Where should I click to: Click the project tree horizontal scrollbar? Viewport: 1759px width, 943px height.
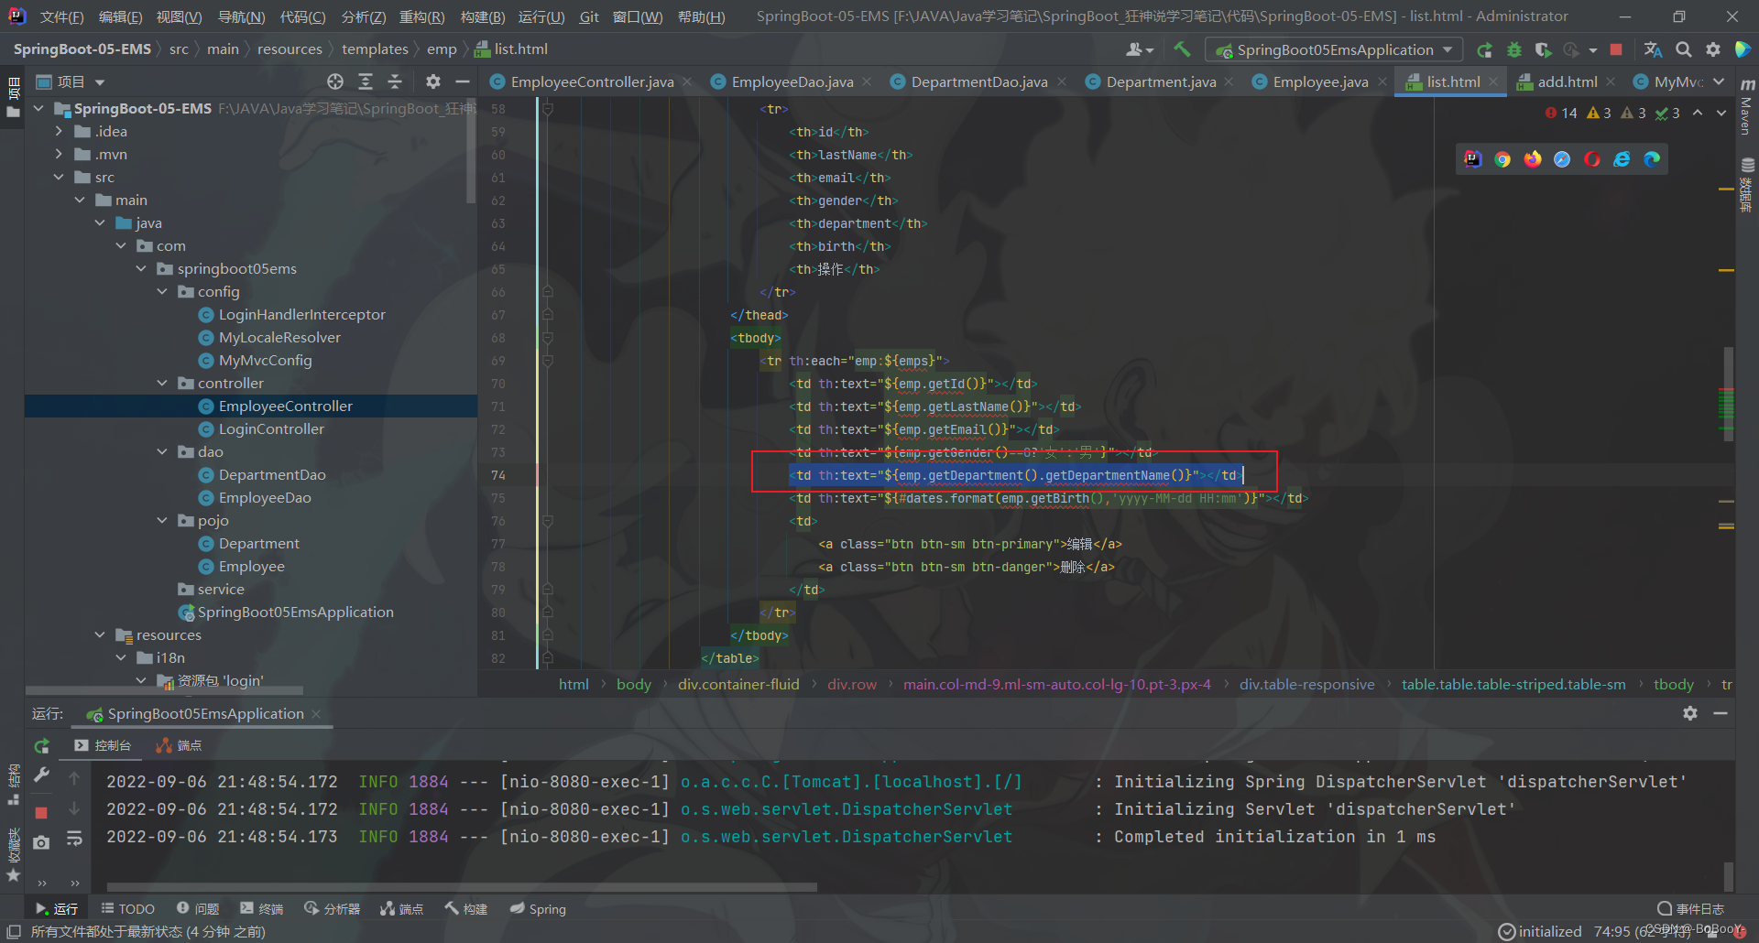165,690
